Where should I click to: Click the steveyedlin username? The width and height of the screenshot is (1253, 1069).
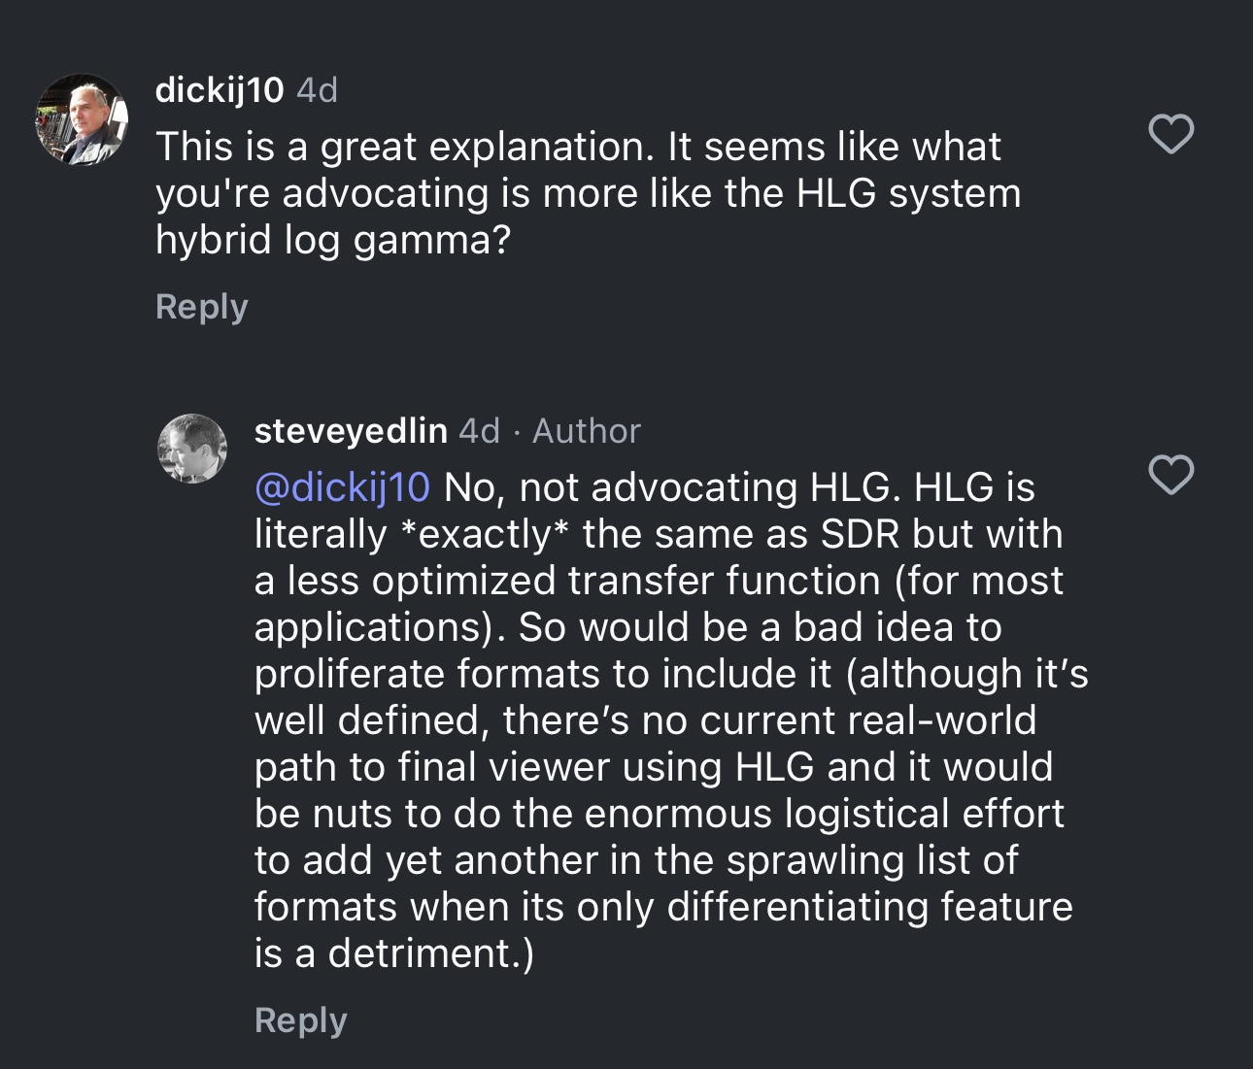click(x=351, y=431)
